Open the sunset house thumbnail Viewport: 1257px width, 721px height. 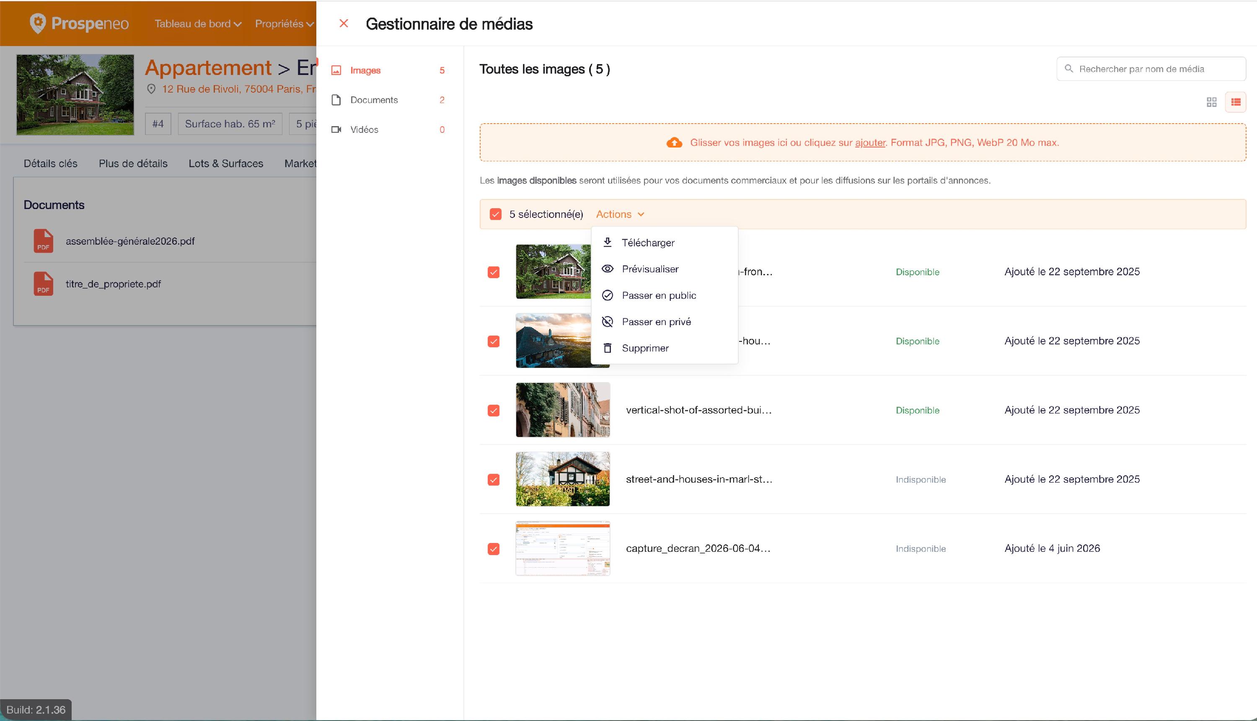(553, 341)
